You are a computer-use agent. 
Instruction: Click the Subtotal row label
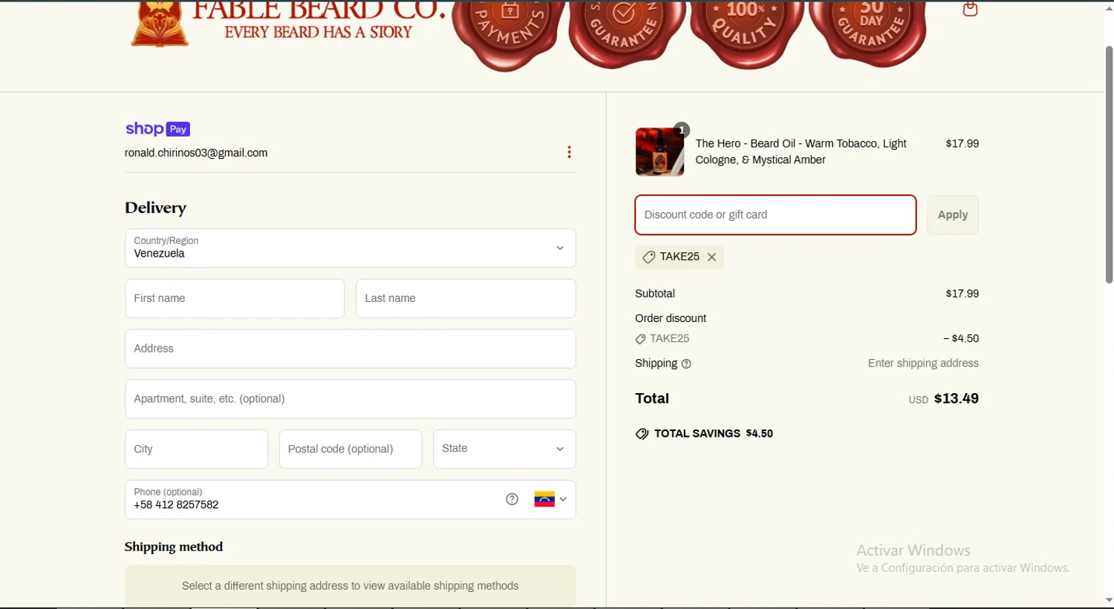tap(655, 294)
